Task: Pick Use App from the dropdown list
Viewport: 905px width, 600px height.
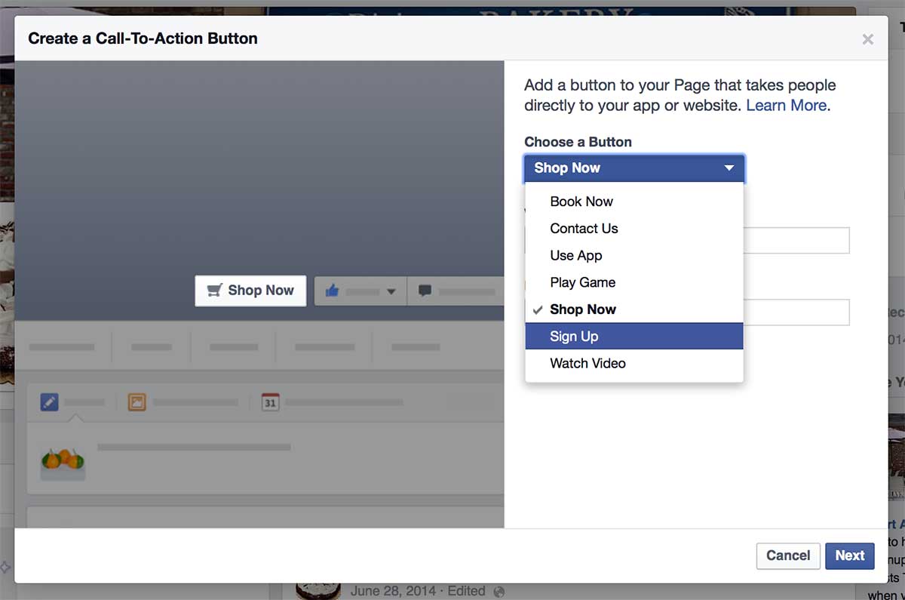Action: (x=634, y=255)
